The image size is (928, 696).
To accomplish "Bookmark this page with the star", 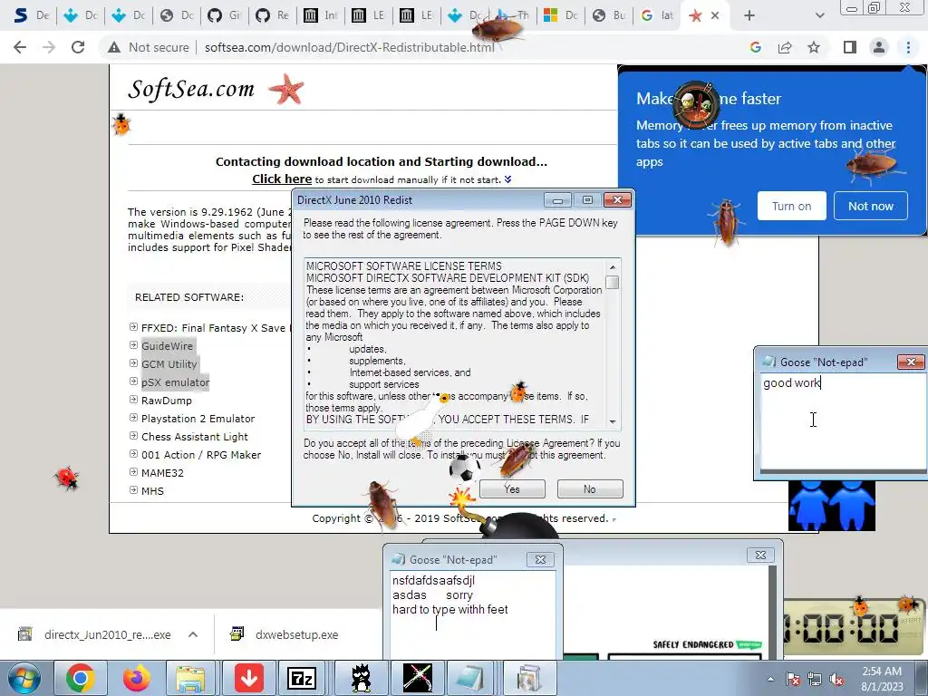I will click(x=814, y=47).
